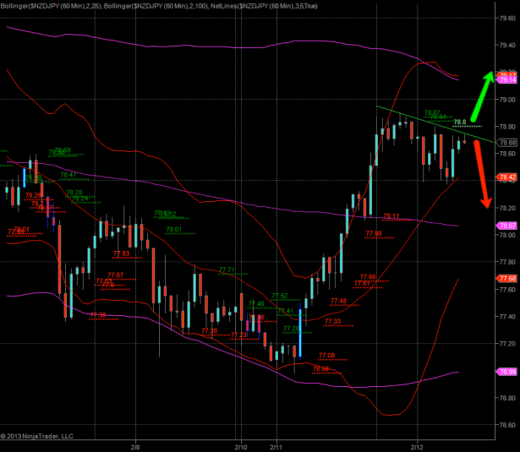520x452 pixels.
Task: Click the 79.40 price axis label
Action: point(508,46)
